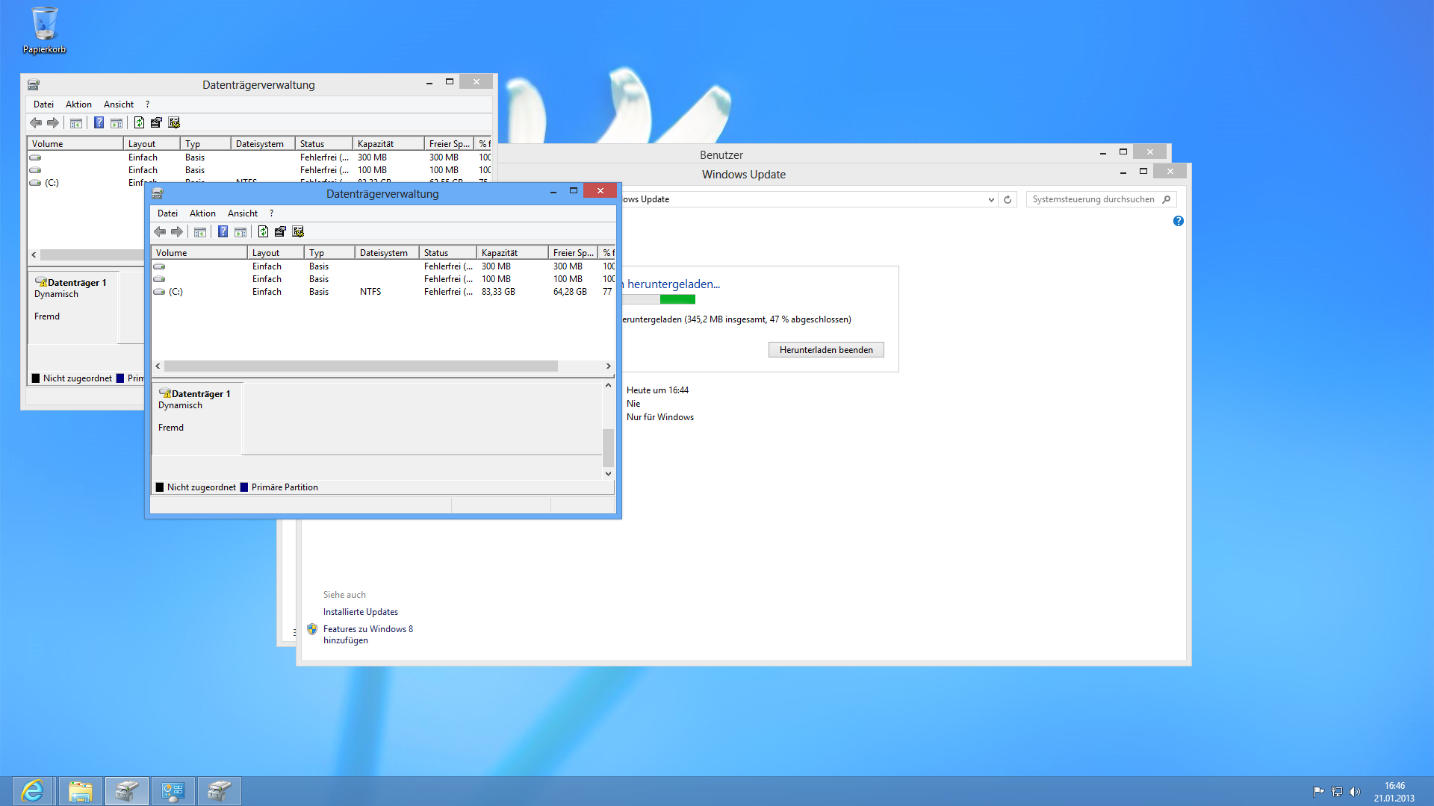The image size is (1434, 806).
Task: Click the Windows Update help question mark icon
Action: 1179,221
